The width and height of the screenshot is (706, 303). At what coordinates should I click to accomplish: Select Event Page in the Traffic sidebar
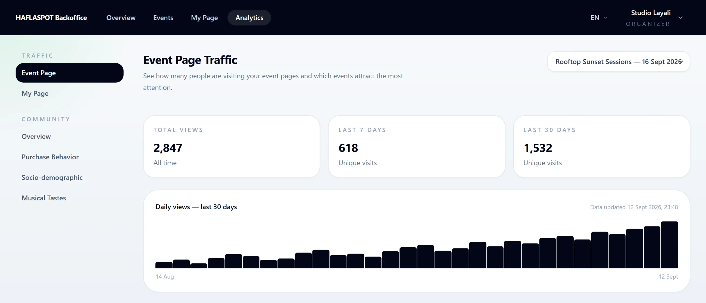(x=69, y=73)
